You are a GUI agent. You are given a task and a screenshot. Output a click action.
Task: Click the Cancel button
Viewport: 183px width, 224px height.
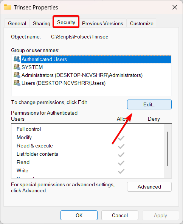(x=120, y=215)
